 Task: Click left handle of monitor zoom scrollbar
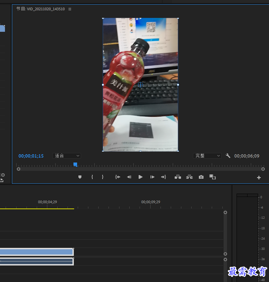[19, 169]
